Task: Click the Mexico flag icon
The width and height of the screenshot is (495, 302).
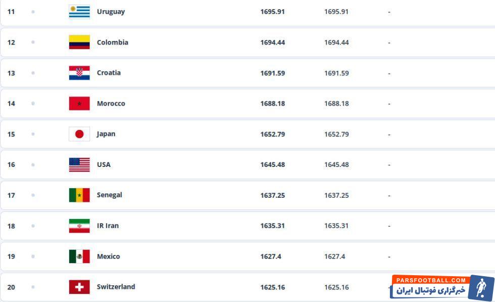Action: coord(79,256)
